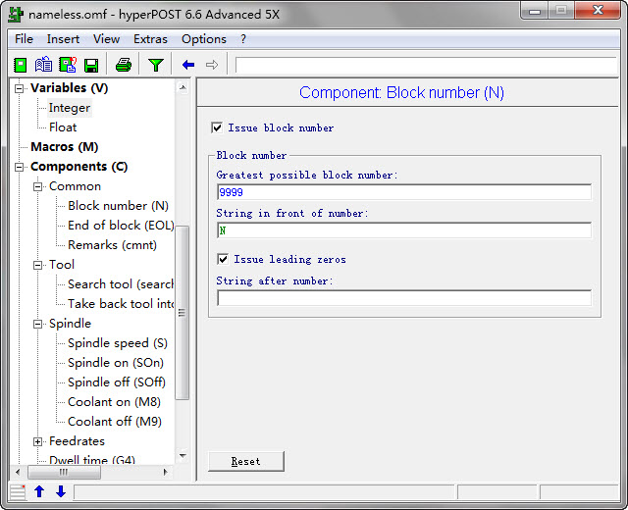Select the Common tree label
Screen dimensions: 628x510
(75, 186)
